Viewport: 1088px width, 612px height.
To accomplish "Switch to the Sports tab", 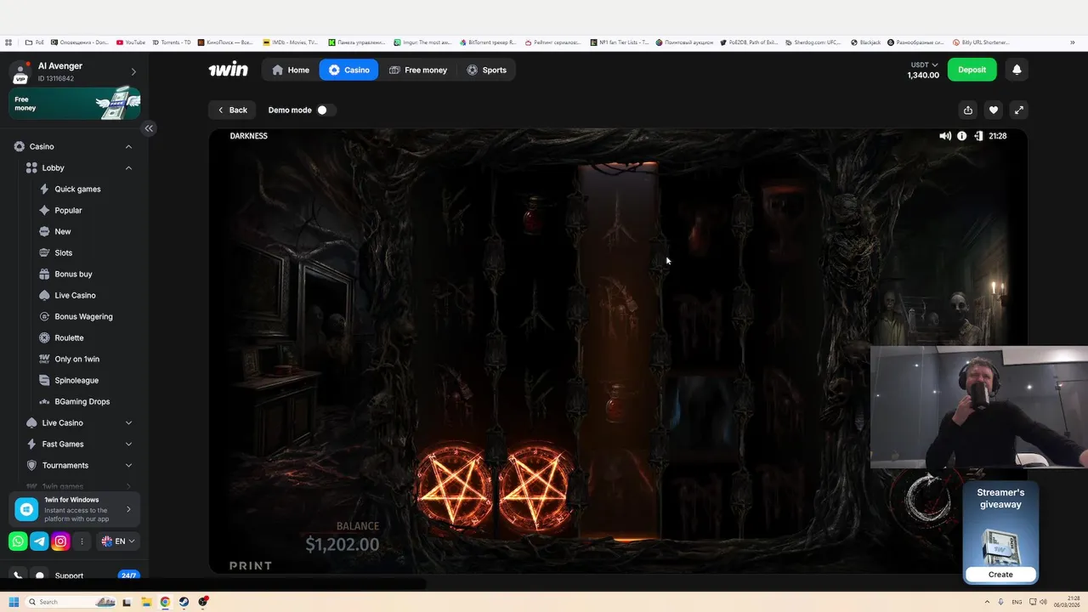I will click(486, 70).
